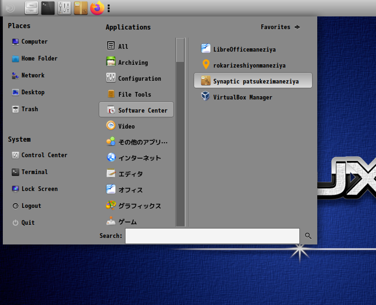Click Quit to shut down

(x=23, y=222)
